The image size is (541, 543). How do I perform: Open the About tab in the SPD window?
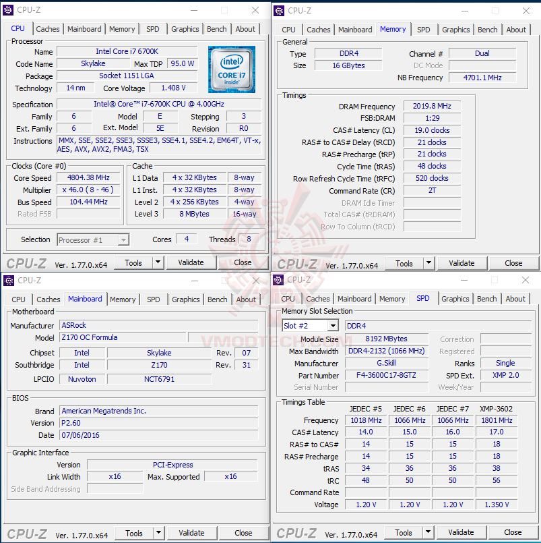[515, 299]
